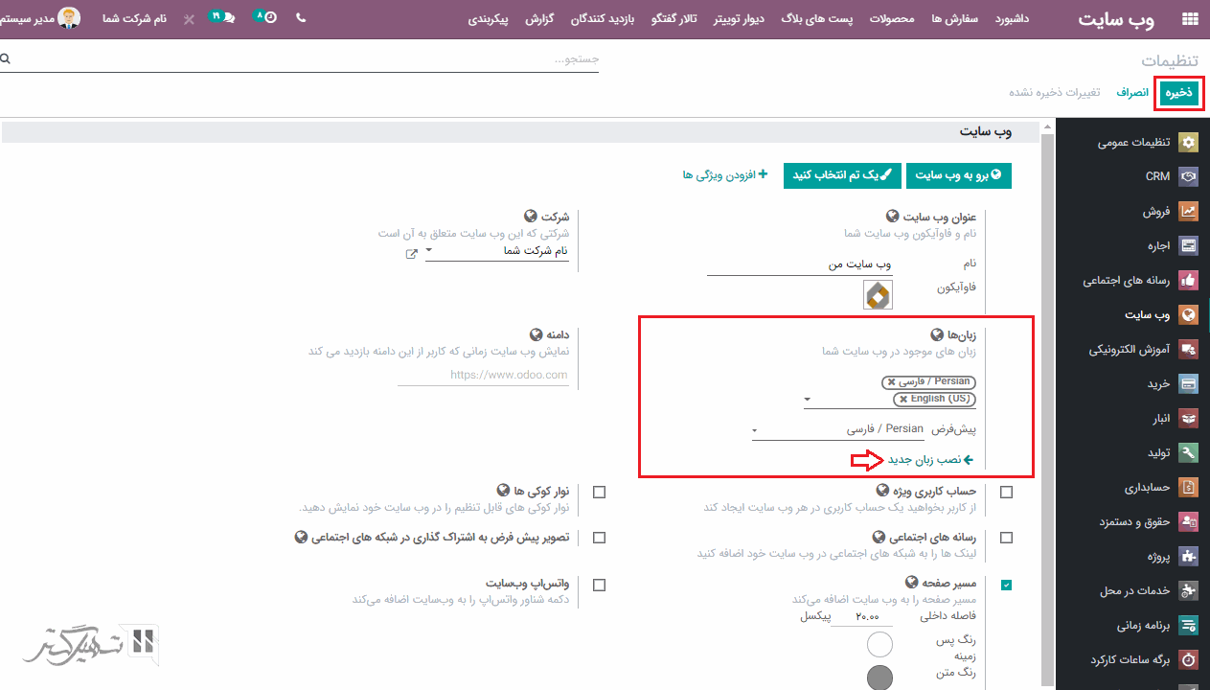Click the جستجو search input field
The height and width of the screenshot is (690, 1210).
305,59
